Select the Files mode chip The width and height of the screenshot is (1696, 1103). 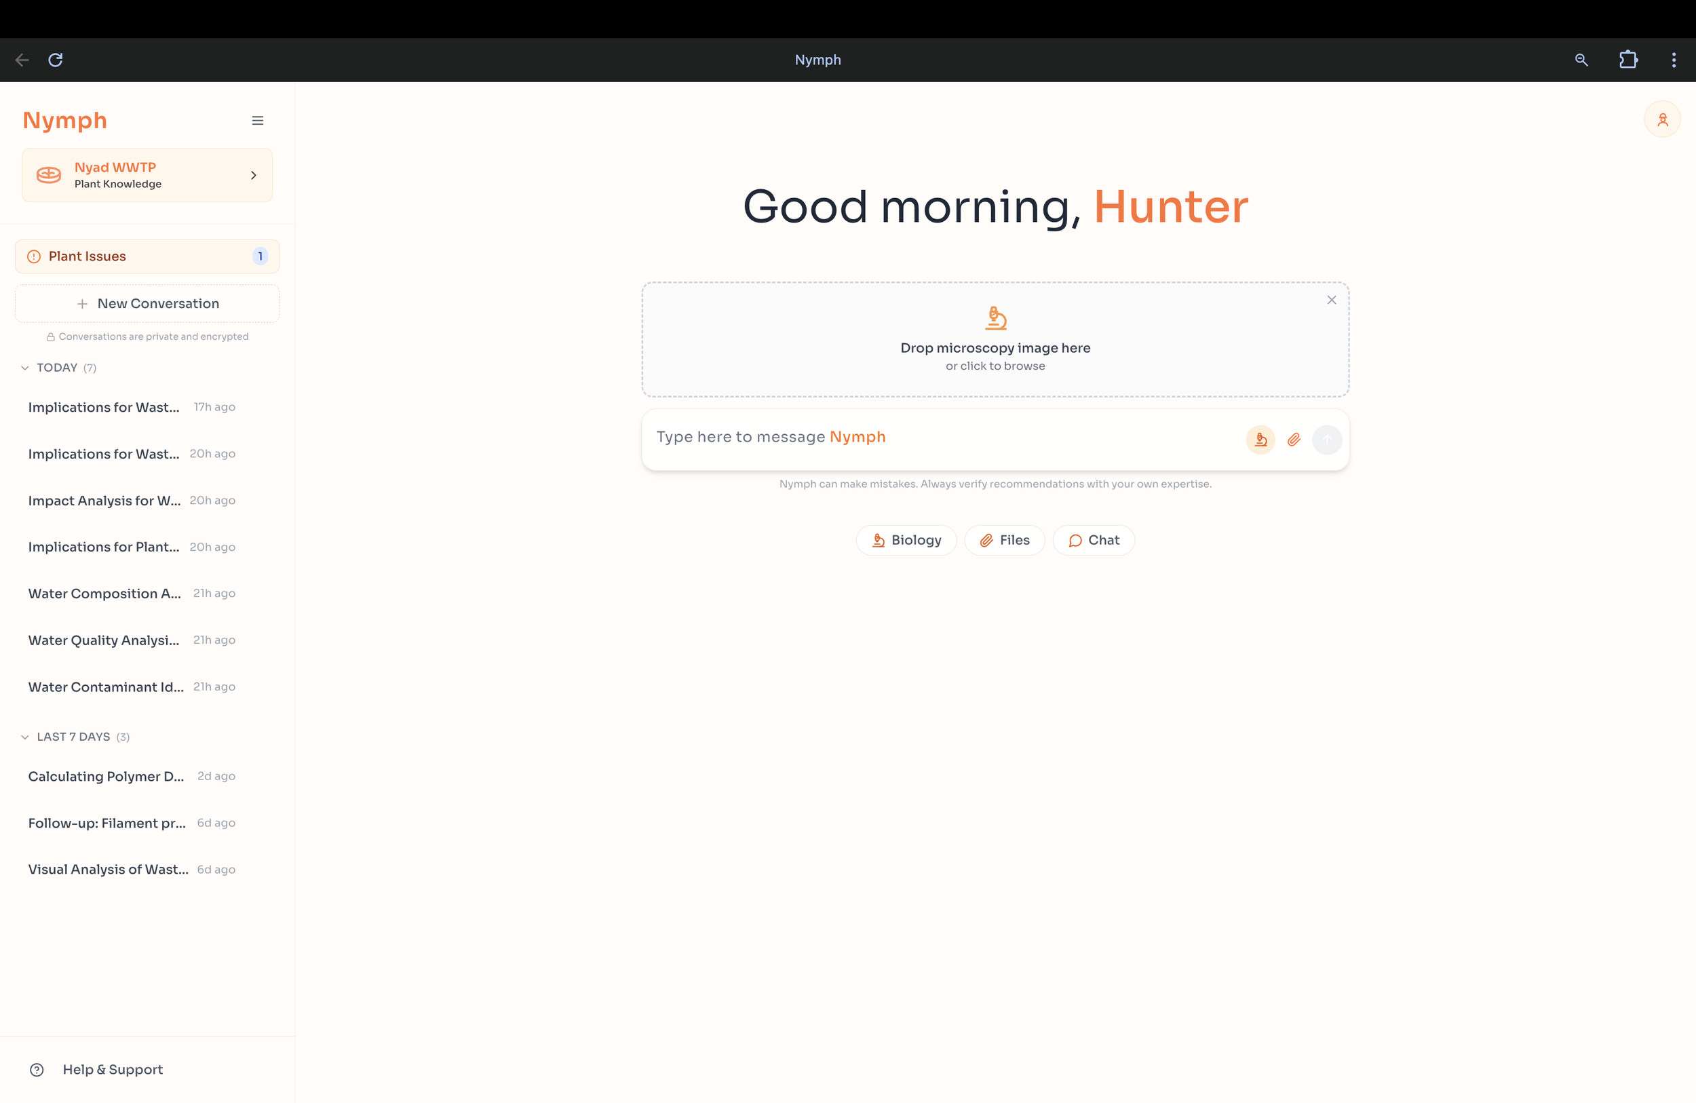(1004, 540)
